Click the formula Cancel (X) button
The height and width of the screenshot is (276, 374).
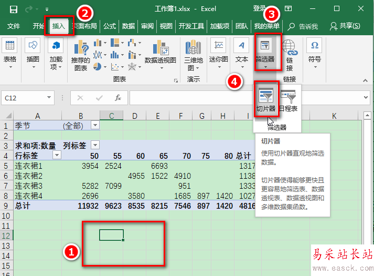[80, 98]
